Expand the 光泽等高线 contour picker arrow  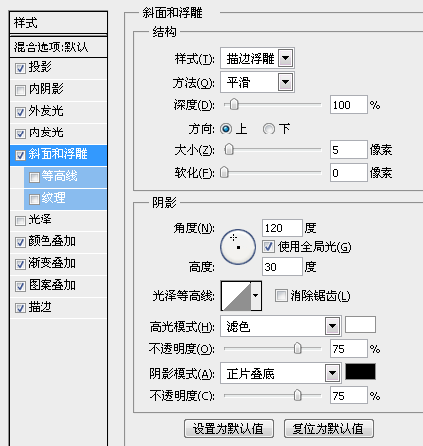[256, 296]
